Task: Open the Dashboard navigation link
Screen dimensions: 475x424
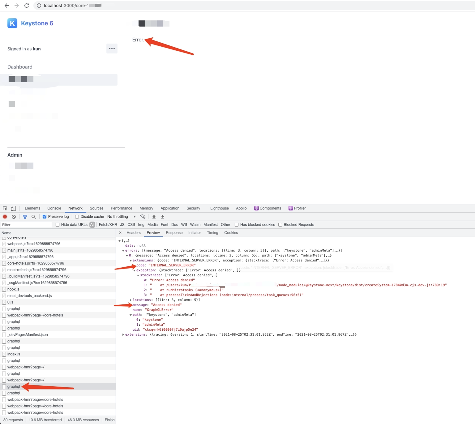Action: (x=20, y=67)
